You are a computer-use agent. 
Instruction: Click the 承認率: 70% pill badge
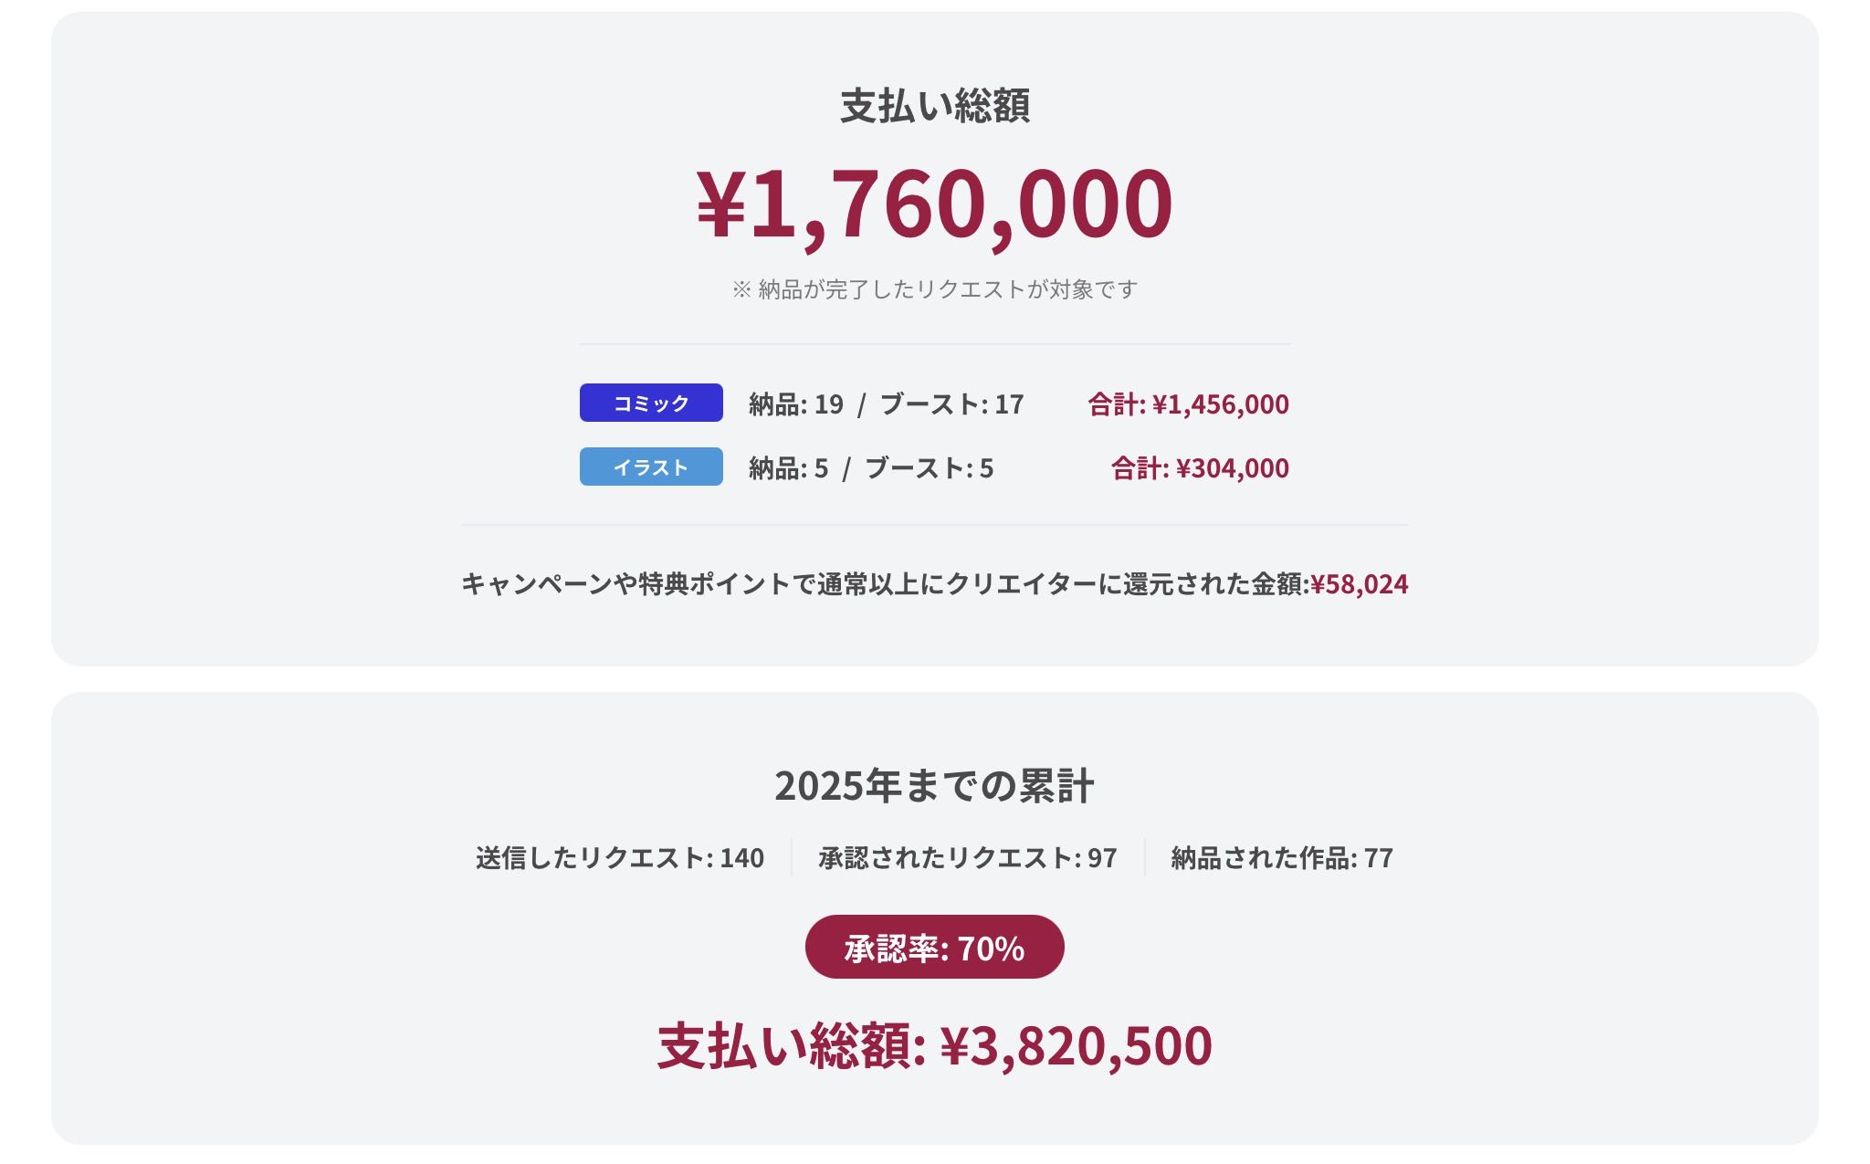[x=934, y=948]
